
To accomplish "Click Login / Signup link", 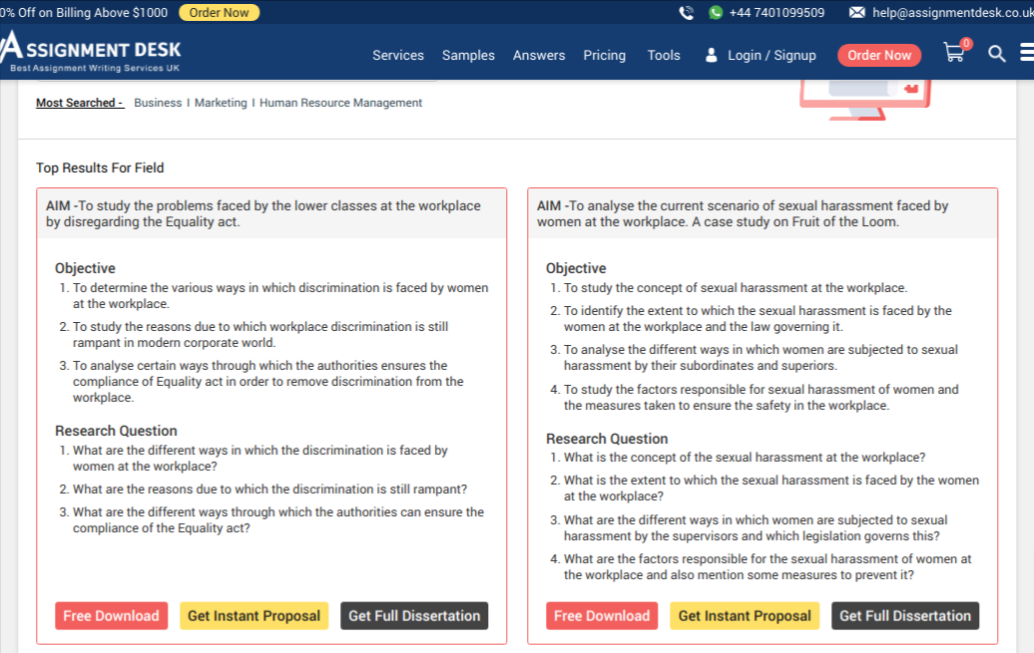I will pos(772,56).
